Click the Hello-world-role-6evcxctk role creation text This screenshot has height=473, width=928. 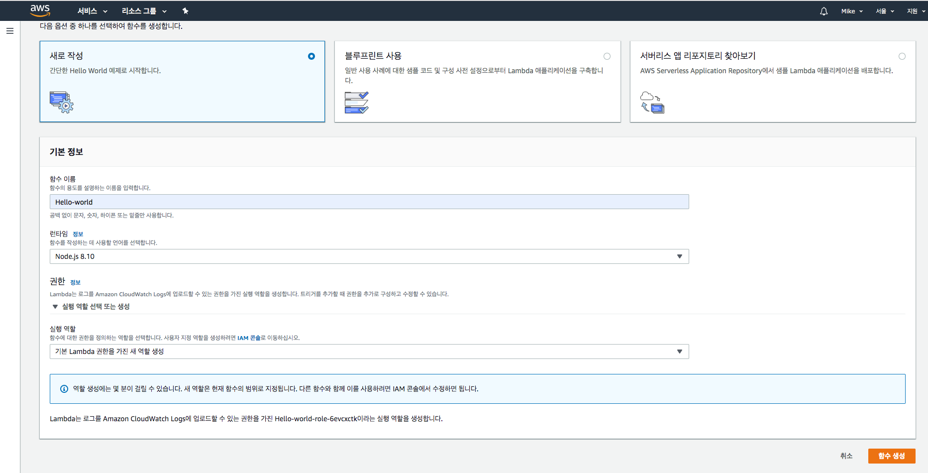coord(246,419)
